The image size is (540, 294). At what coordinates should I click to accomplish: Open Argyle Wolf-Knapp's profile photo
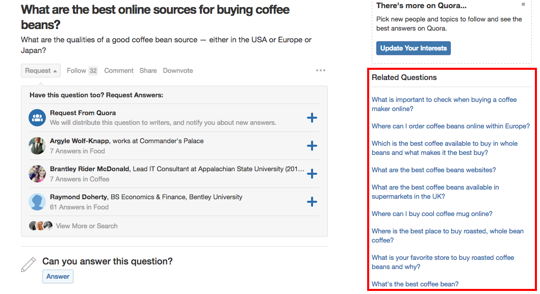37,146
